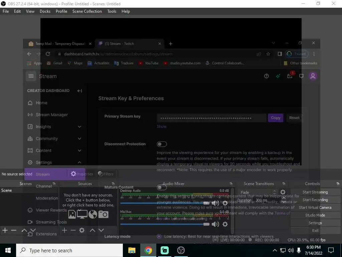Click the Primary Stream key field
Viewport: 342px width, 257px height.
point(211,118)
